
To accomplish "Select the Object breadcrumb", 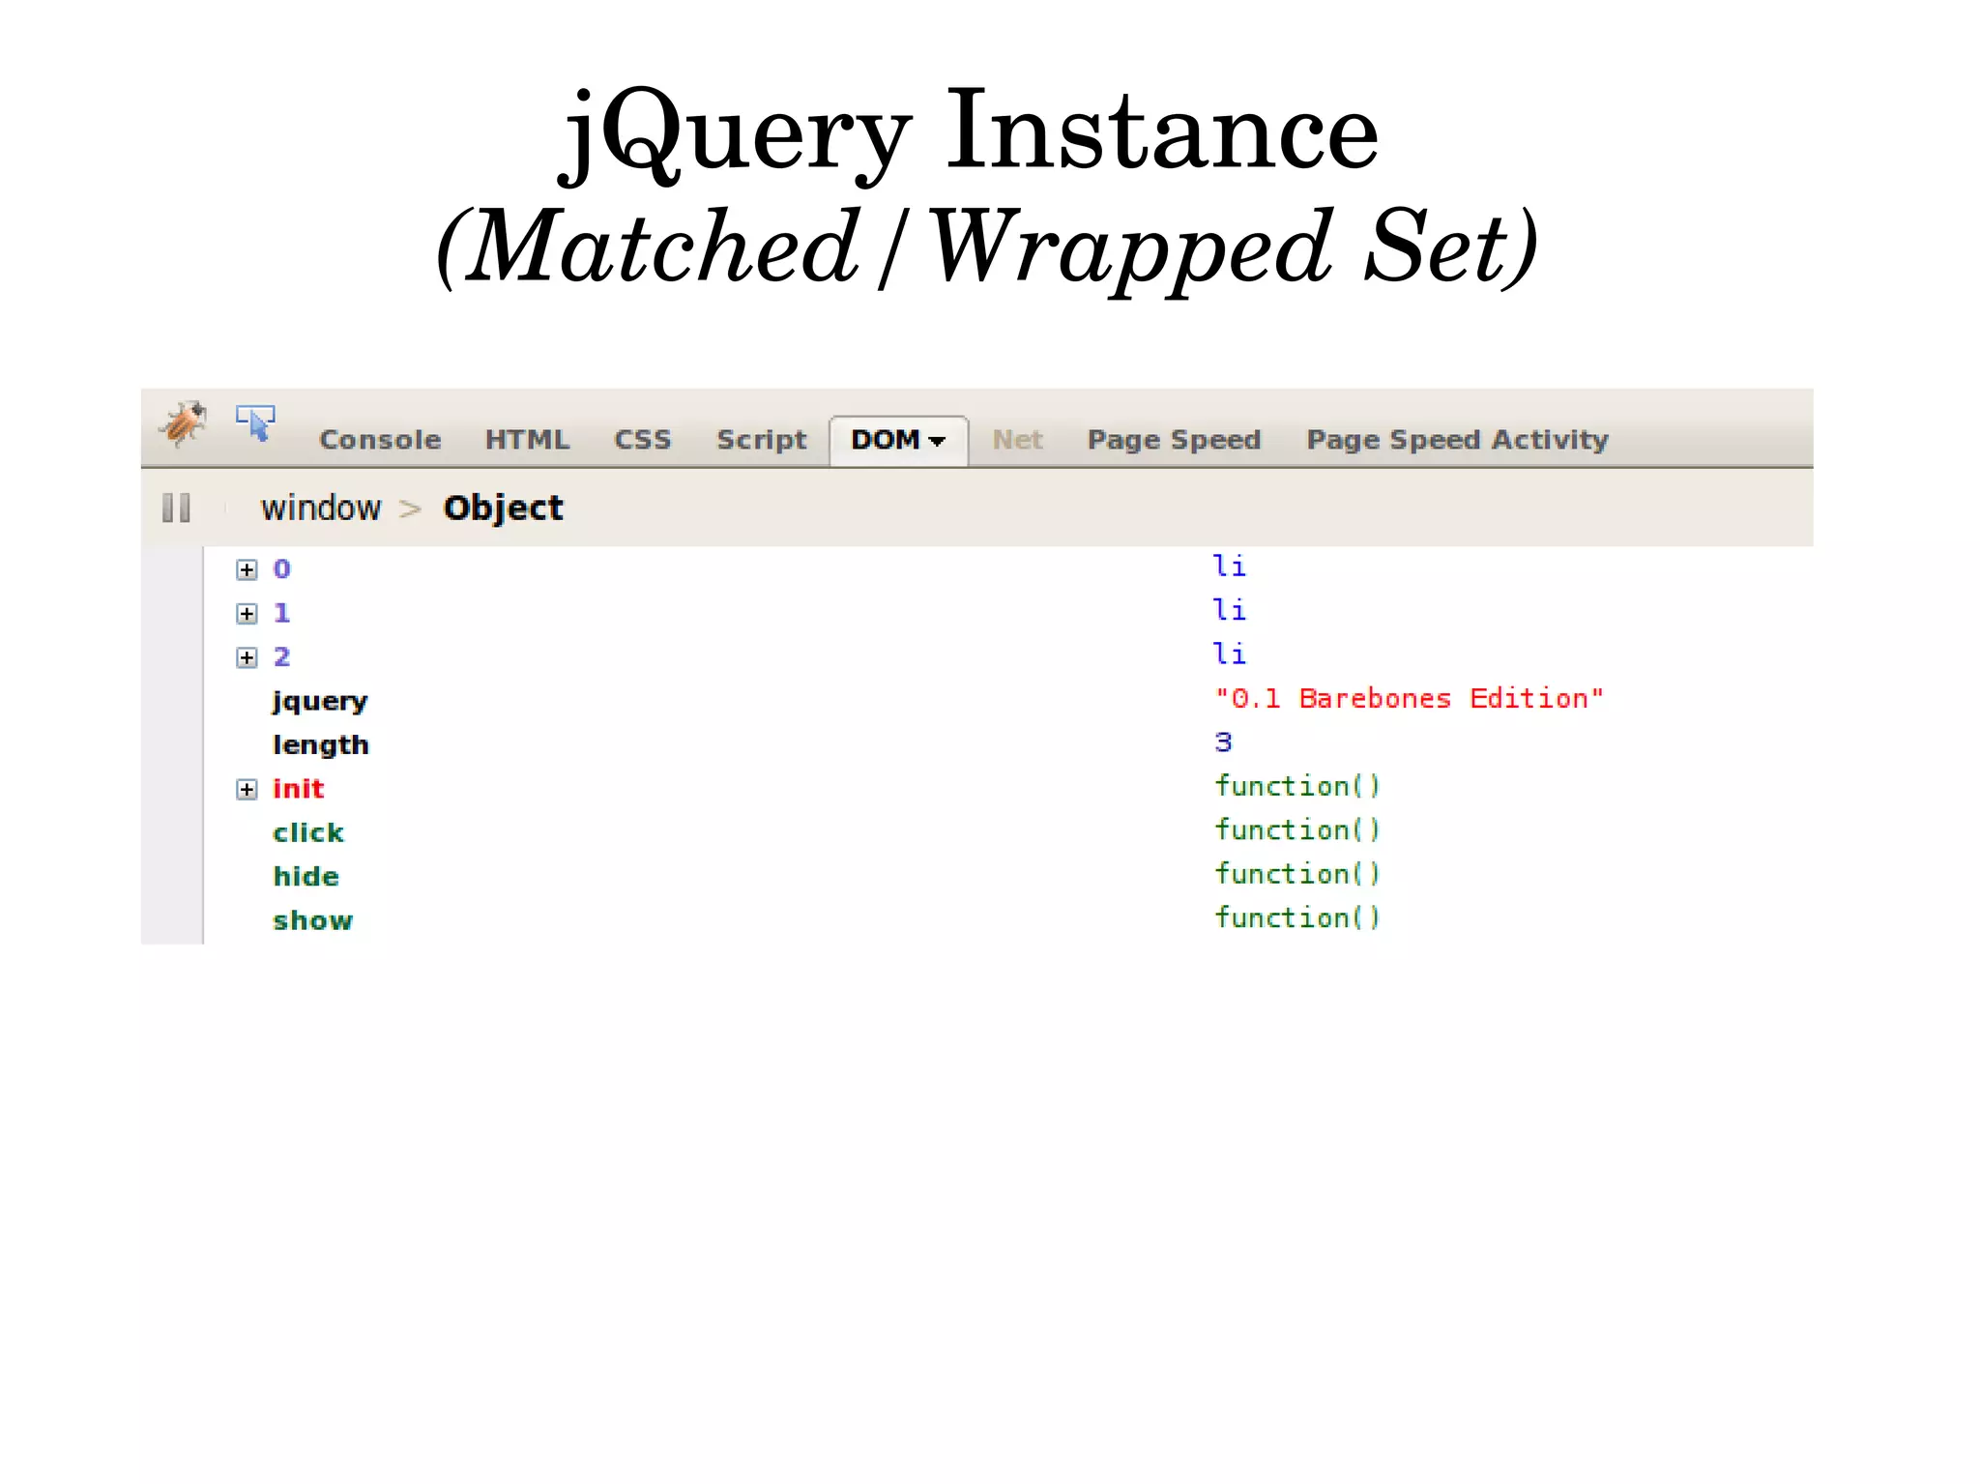I will pyautogui.click(x=503, y=509).
